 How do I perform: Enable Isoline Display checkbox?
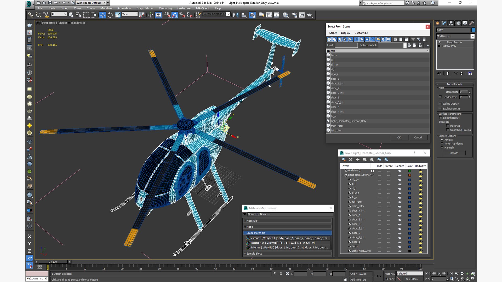(x=440, y=104)
